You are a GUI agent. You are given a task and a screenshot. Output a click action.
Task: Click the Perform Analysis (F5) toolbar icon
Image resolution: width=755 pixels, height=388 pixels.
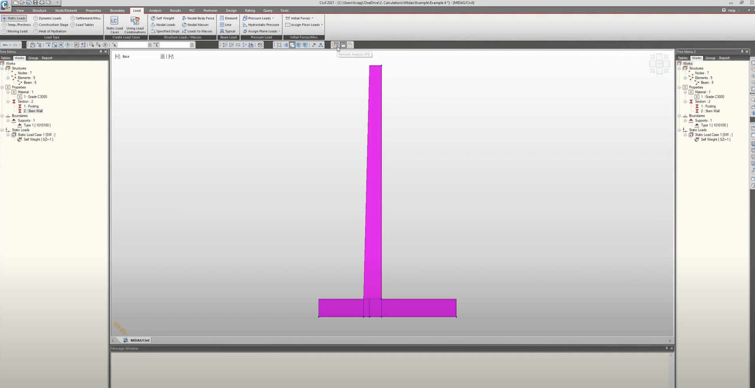(x=336, y=45)
